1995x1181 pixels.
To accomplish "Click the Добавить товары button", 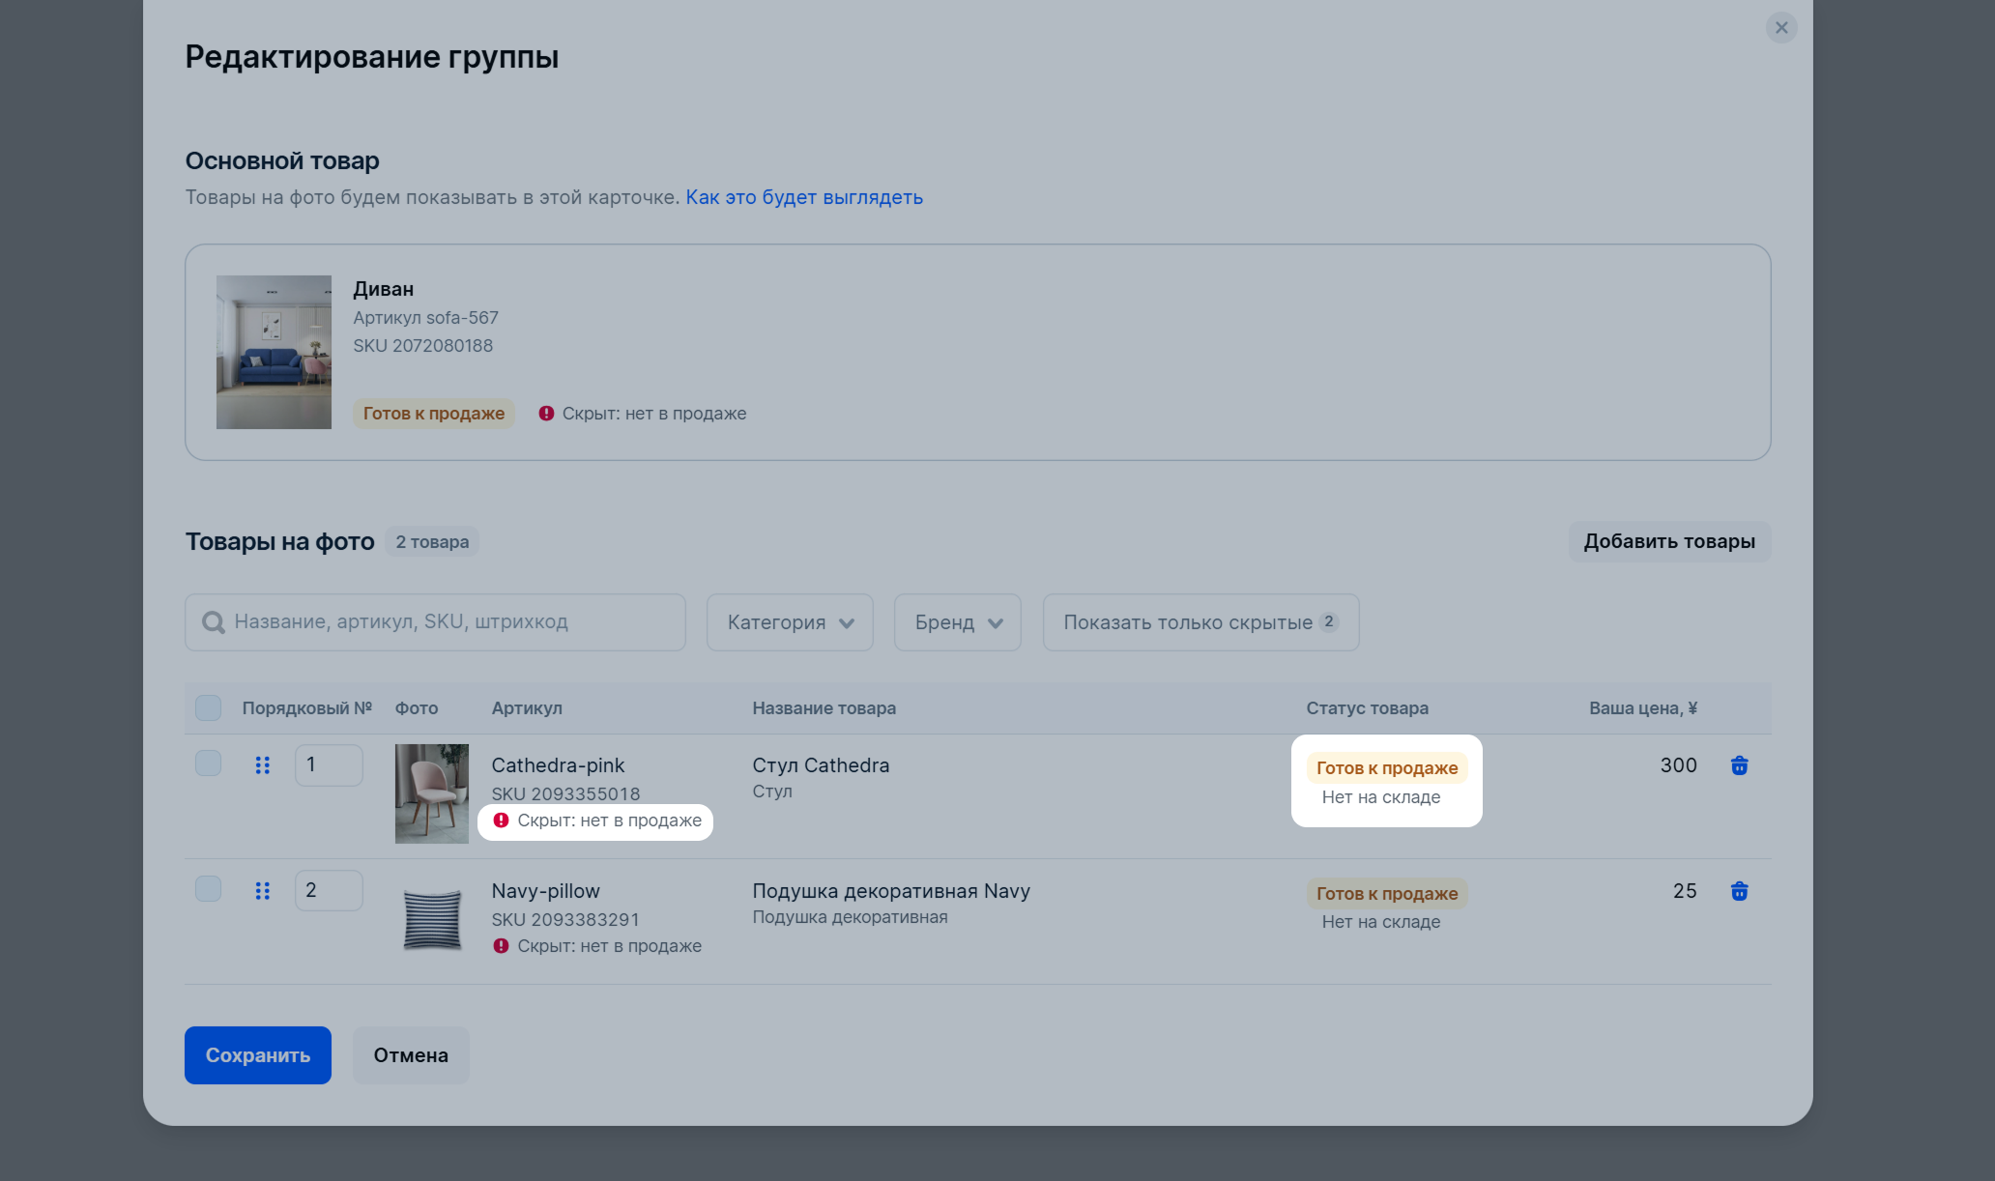I will click(x=1669, y=541).
